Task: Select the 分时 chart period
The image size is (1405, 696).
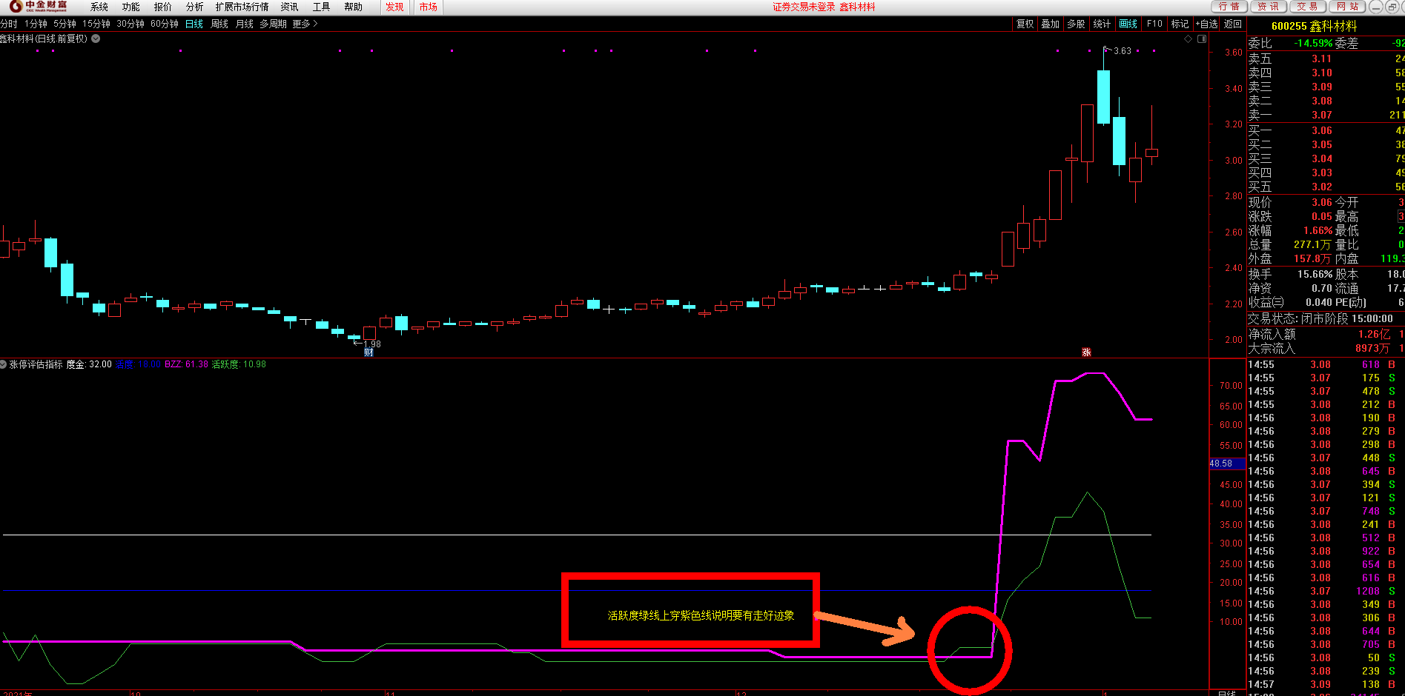Action: coord(9,24)
